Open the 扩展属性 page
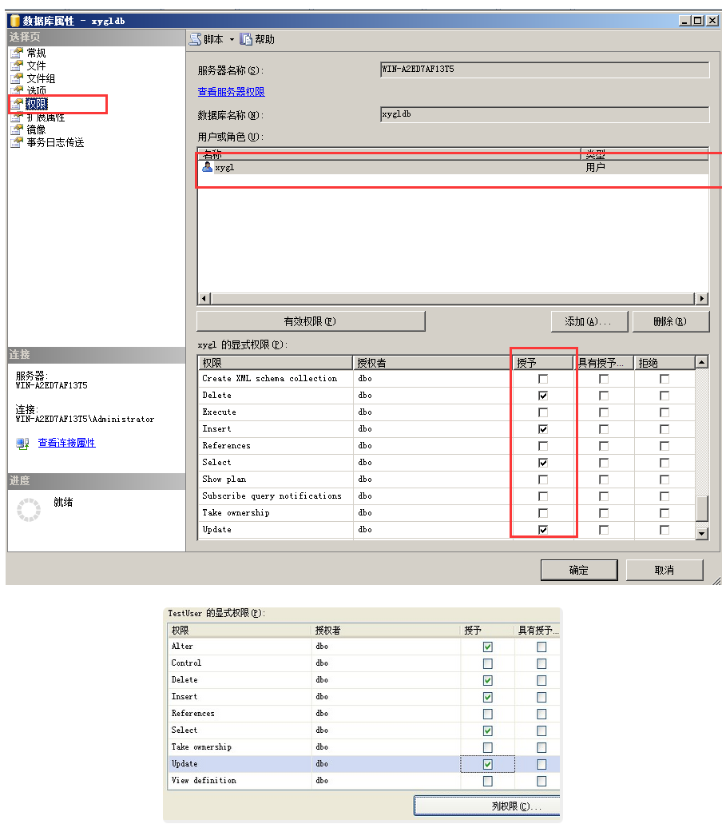Viewport: 722px width, 828px height. click(x=46, y=117)
